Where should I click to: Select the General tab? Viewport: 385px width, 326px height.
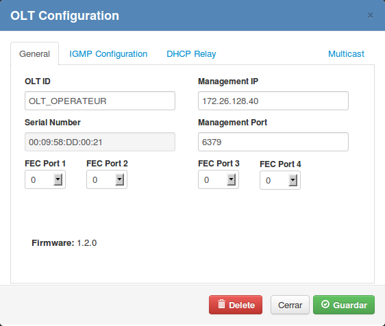point(34,53)
